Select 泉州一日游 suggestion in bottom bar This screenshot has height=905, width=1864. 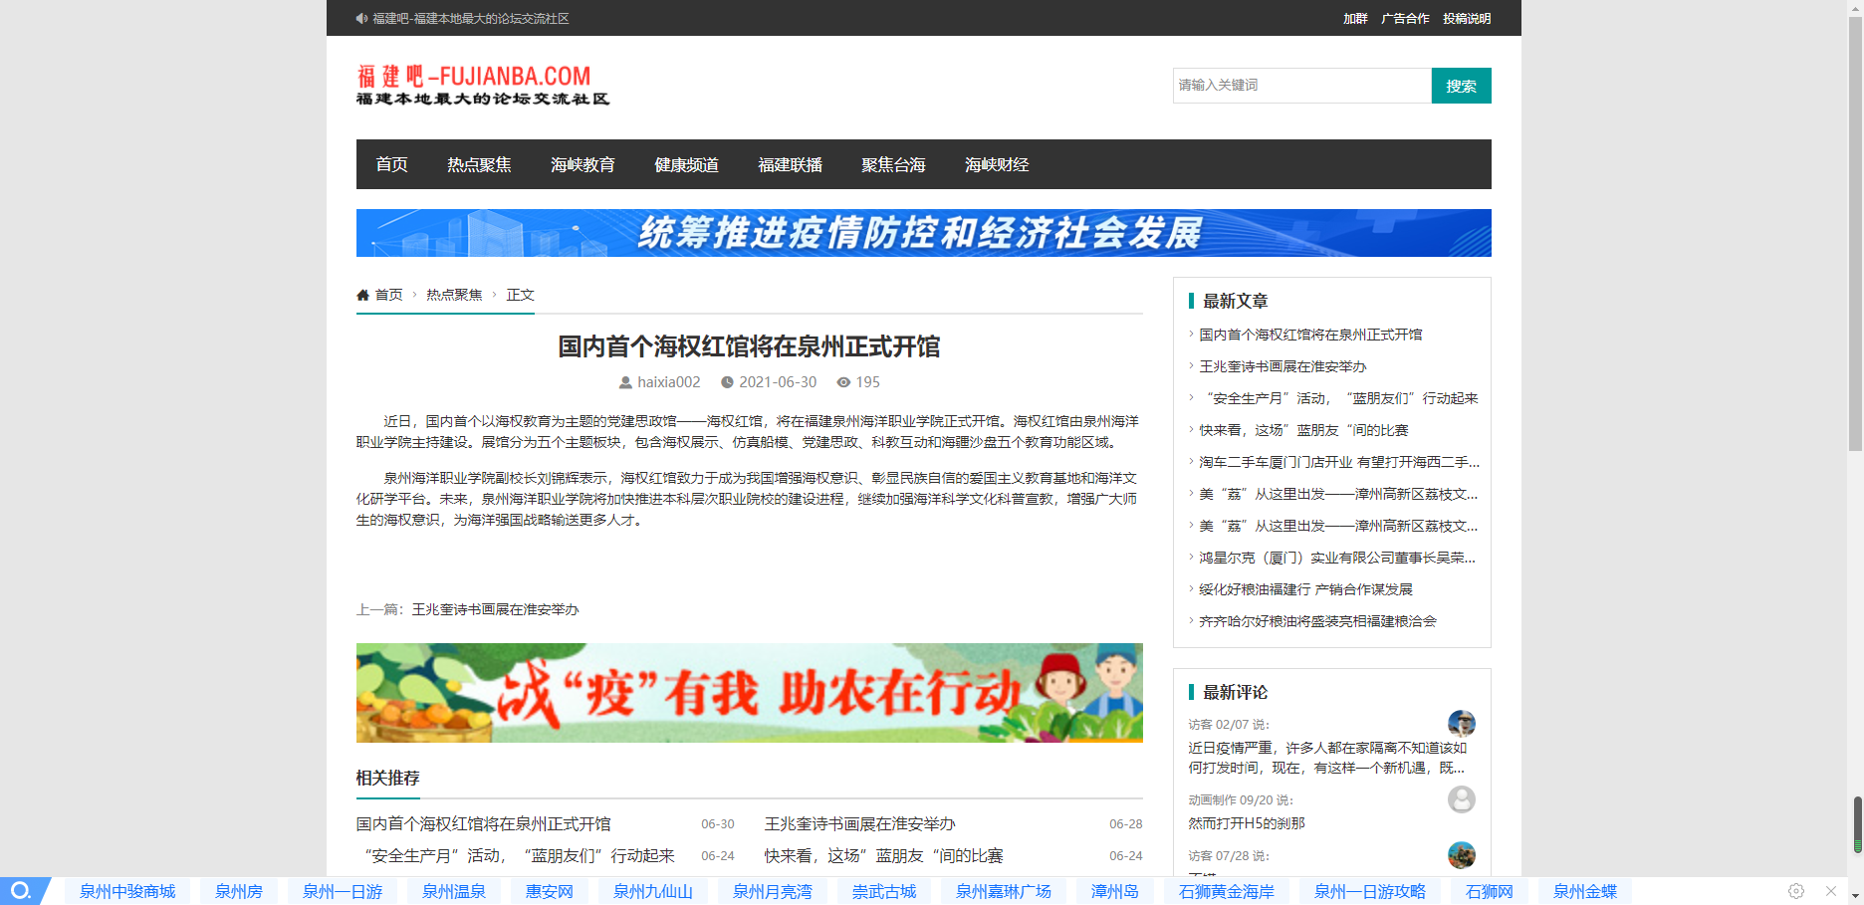pyautogui.click(x=343, y=891)
